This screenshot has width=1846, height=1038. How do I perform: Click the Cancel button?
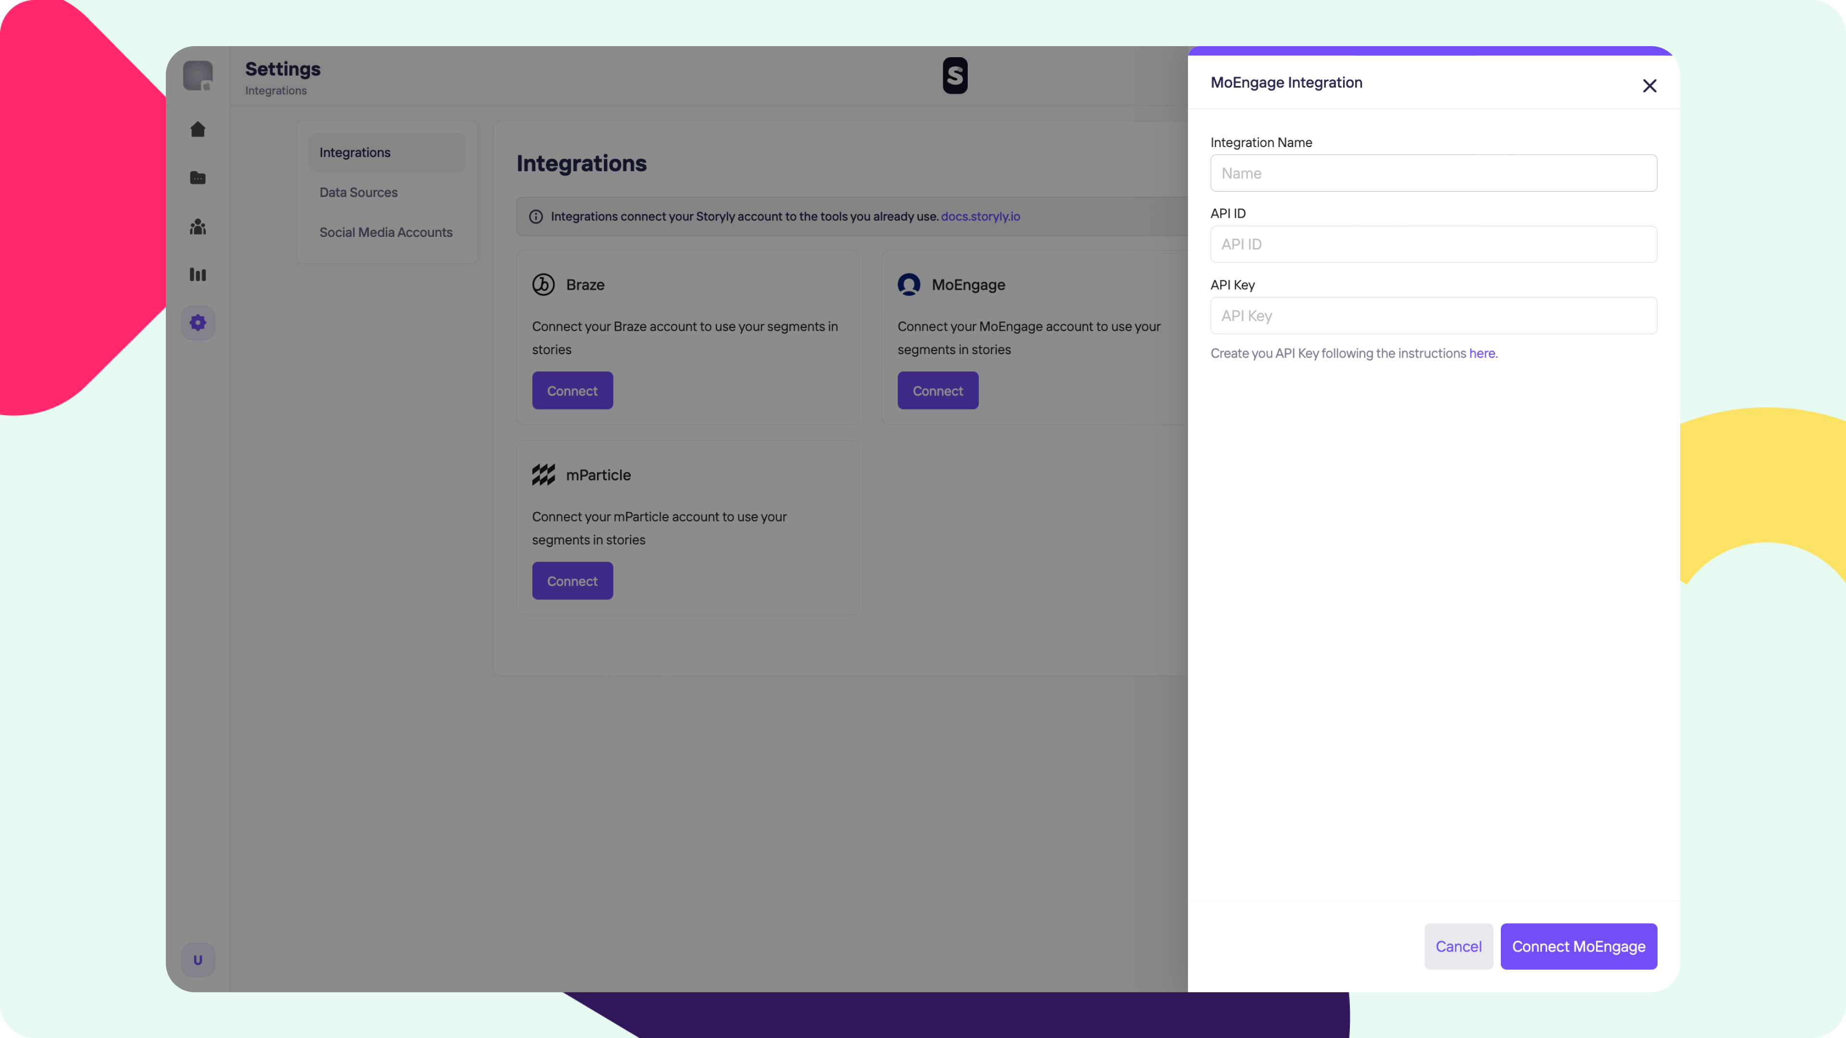click(1458, 946)
